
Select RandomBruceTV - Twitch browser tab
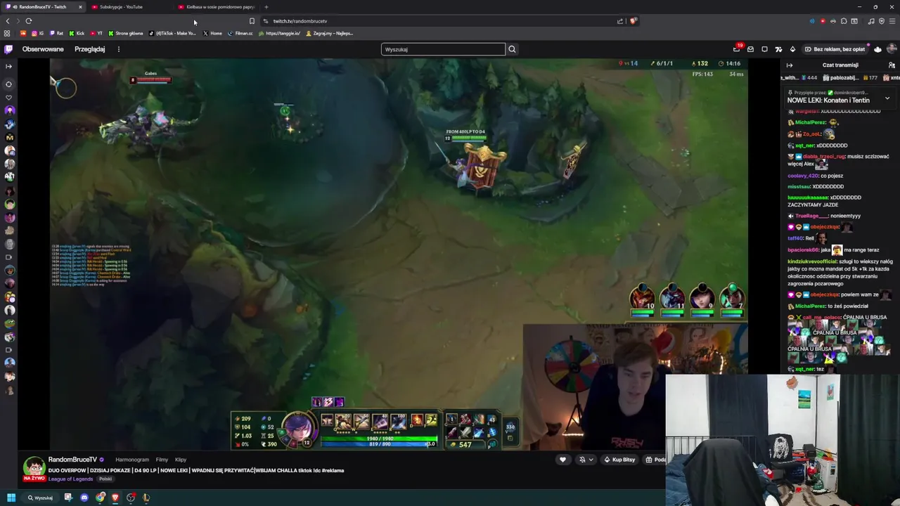click(x=42, y=7)
